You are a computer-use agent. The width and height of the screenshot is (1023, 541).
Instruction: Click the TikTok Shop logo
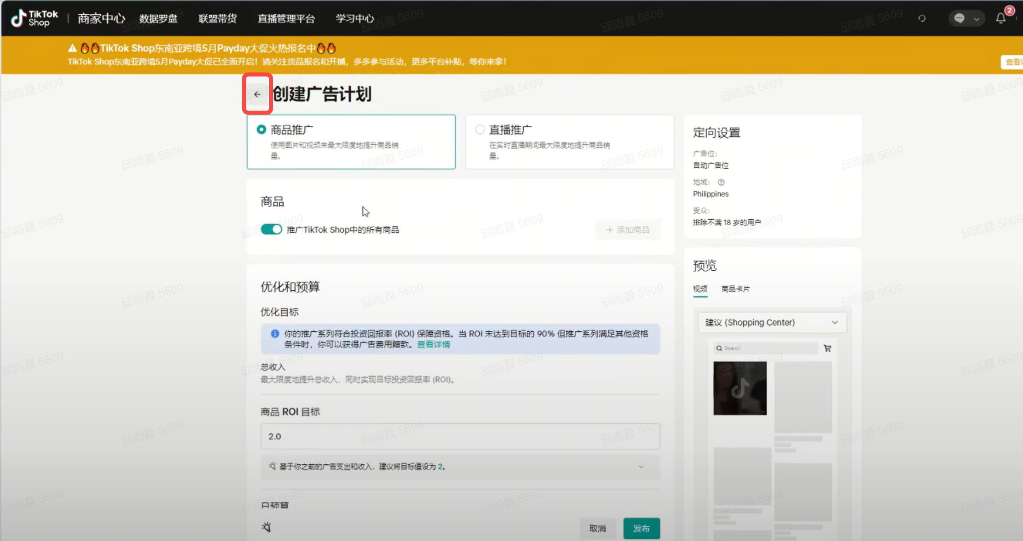[x=34, y=18]
